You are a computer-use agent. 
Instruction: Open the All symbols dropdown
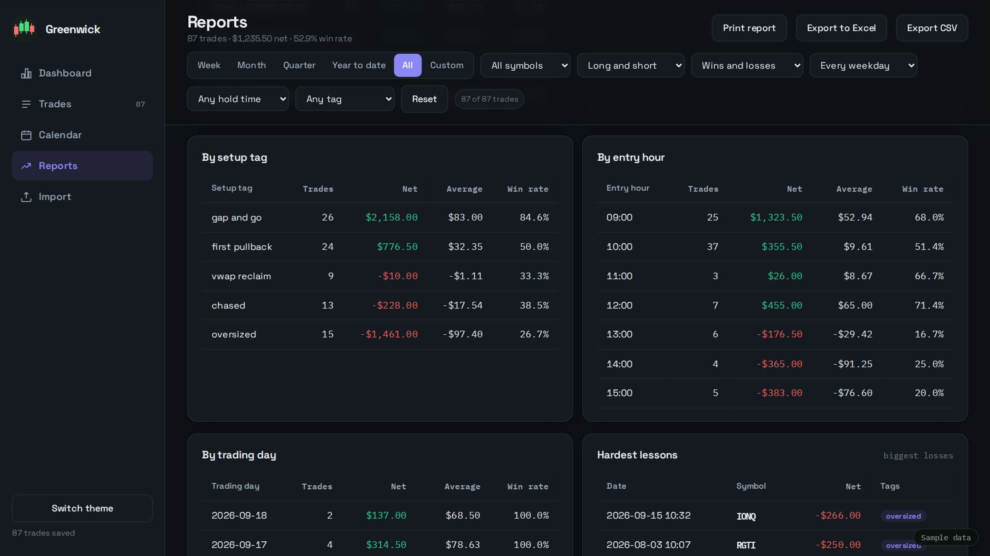click(x=525, y=66)
